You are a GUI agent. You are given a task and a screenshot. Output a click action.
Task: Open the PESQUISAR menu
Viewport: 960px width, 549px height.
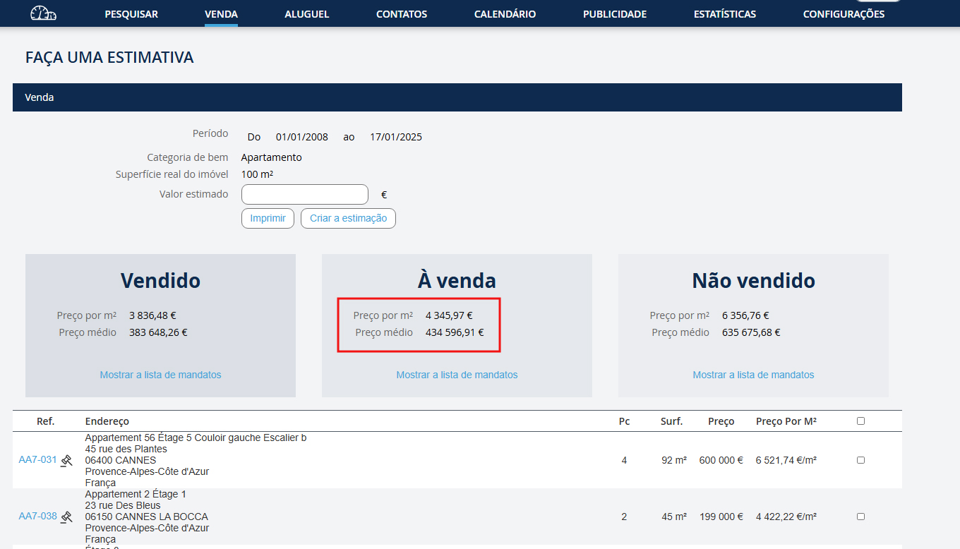(131, 14)
